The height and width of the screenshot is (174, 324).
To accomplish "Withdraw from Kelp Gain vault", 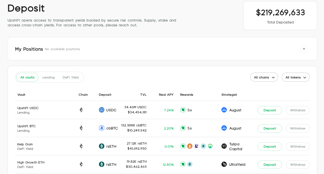I will 298,147.
